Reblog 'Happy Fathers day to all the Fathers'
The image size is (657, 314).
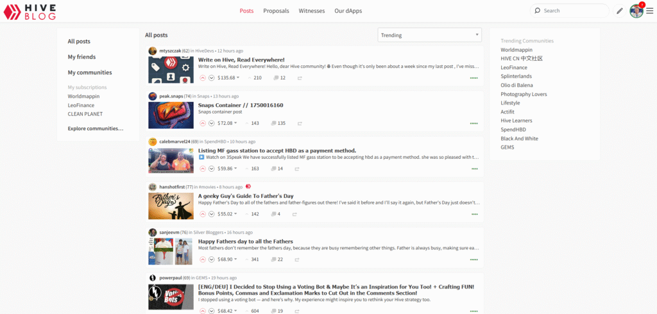pos(297,260)
